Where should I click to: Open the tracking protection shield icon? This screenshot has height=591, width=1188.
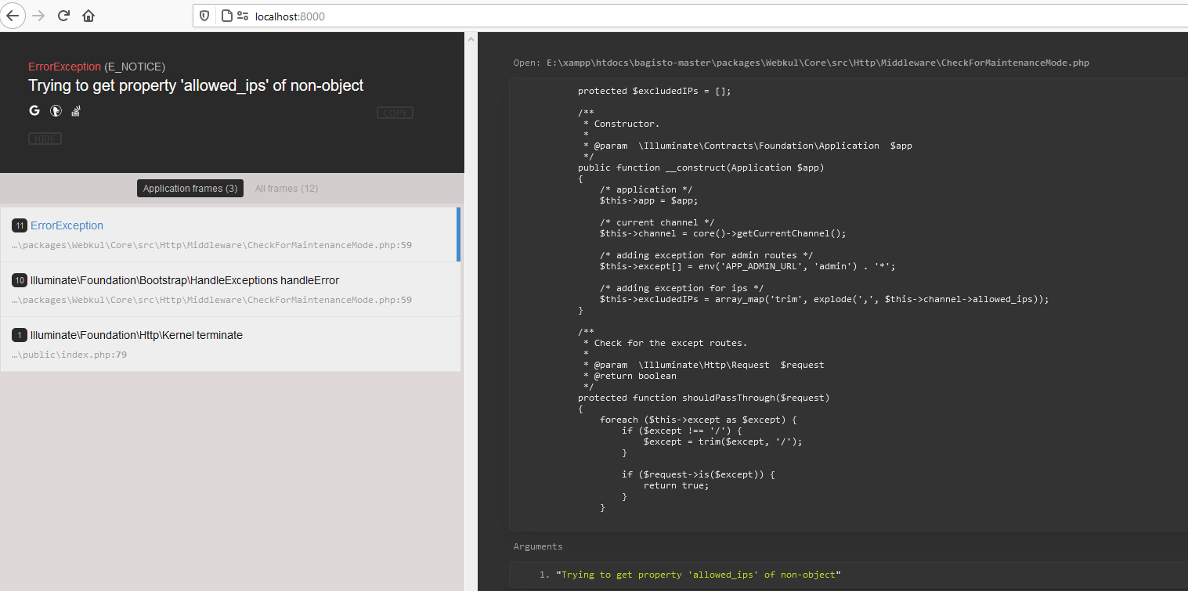pyautogui.click(x=204, y=16)
